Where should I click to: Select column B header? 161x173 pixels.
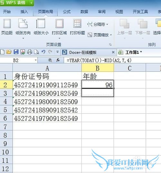(x=98, y=68)
